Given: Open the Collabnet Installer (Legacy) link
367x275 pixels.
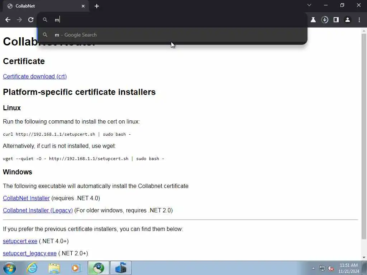Looking at the screenshot, I should [x=38, y=210].
